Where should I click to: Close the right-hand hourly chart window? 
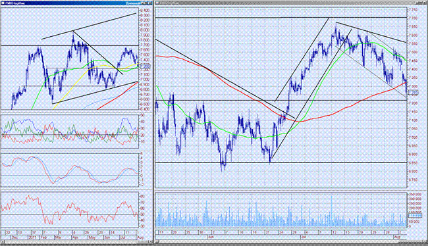[x=425, y=3]
